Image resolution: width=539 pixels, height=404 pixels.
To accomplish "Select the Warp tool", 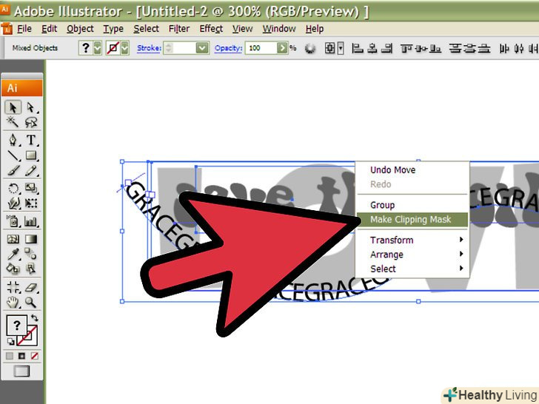I will tap(13, 203).
